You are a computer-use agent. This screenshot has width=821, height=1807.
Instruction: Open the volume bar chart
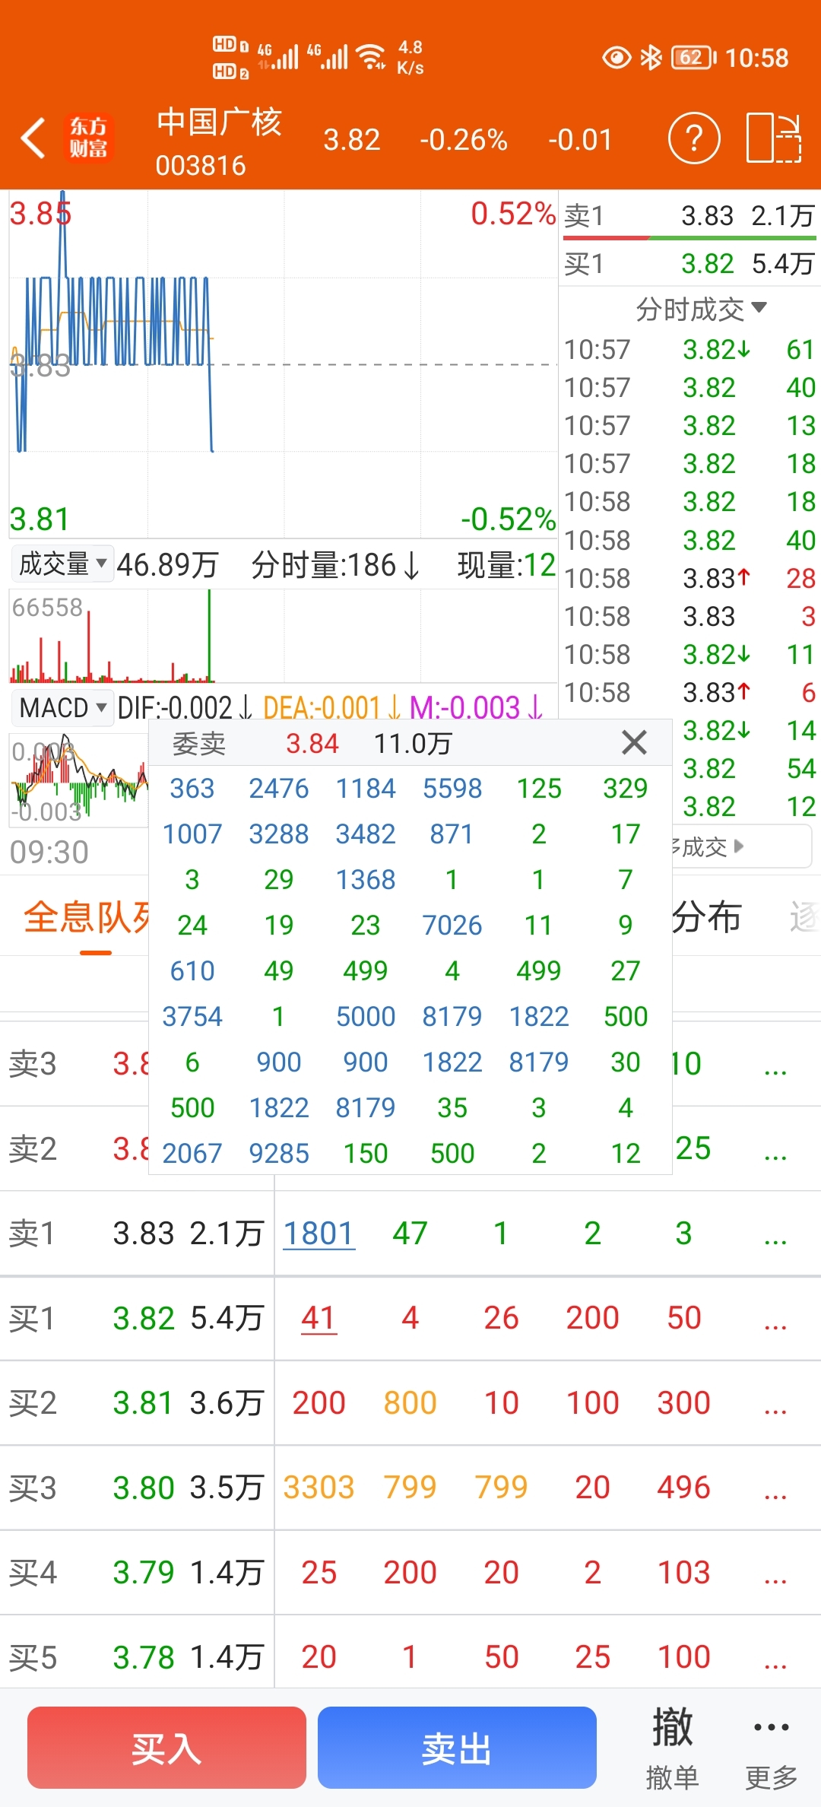(x=283, y=636)
